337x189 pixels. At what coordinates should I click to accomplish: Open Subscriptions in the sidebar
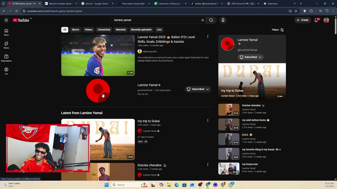point(6,58)
